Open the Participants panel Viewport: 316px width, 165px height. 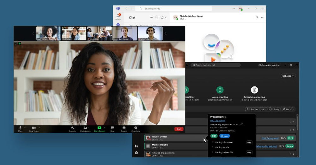point(85,128)
